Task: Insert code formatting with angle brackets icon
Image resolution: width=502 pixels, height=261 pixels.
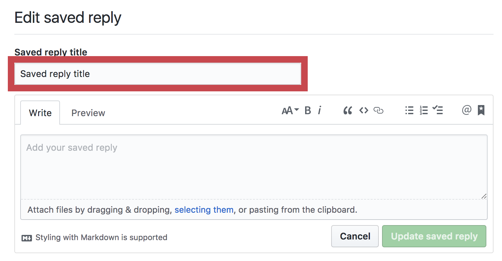Action: click(x=364, y=111)
